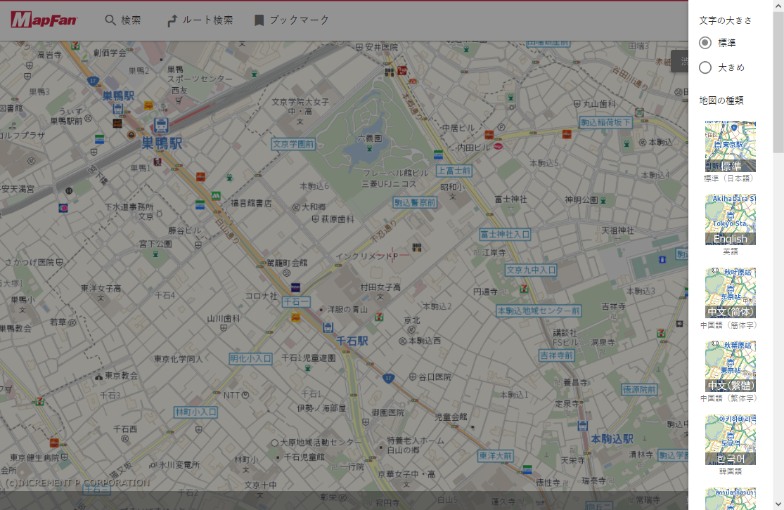The height and width of the screenshot is (510, 784).
Task: Click the 巣鴨駅 station train icon
Action: click(161, 125)
